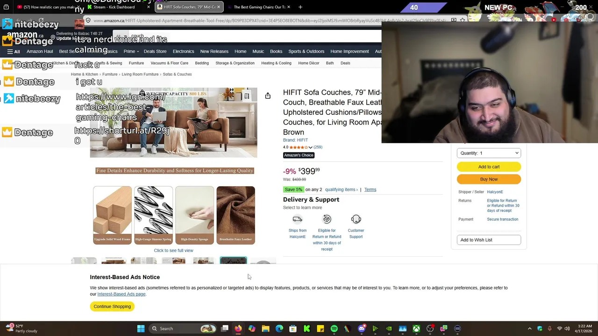Click the Customer Support headset icon
598x336 pixels.
click(x=356, y=219)
